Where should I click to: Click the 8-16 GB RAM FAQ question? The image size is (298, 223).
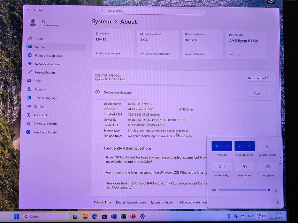[156, 185]
